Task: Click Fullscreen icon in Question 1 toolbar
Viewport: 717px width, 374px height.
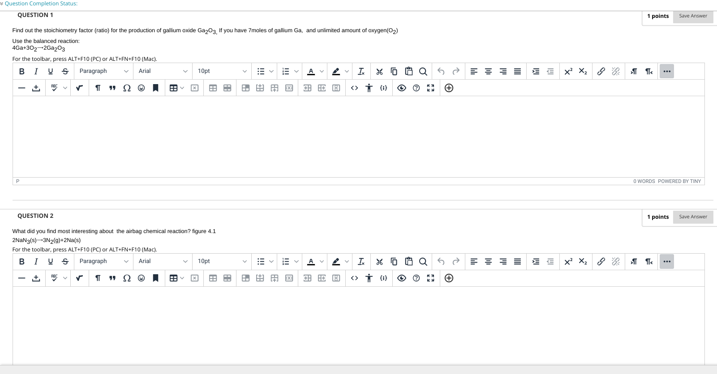Action: (430, 88)
